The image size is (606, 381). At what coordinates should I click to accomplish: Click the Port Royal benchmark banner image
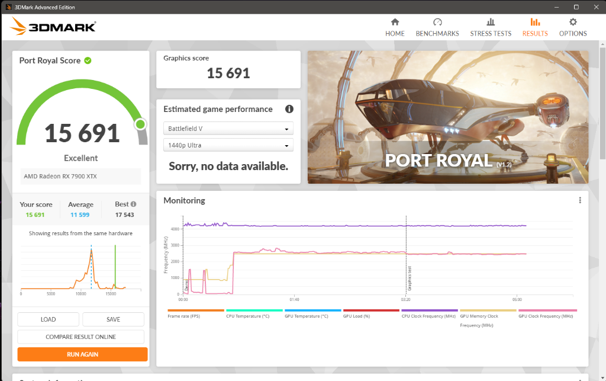[x=448, y=117]
